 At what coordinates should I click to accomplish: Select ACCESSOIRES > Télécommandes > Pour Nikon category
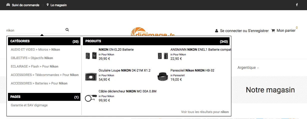[x=45, y=75]
